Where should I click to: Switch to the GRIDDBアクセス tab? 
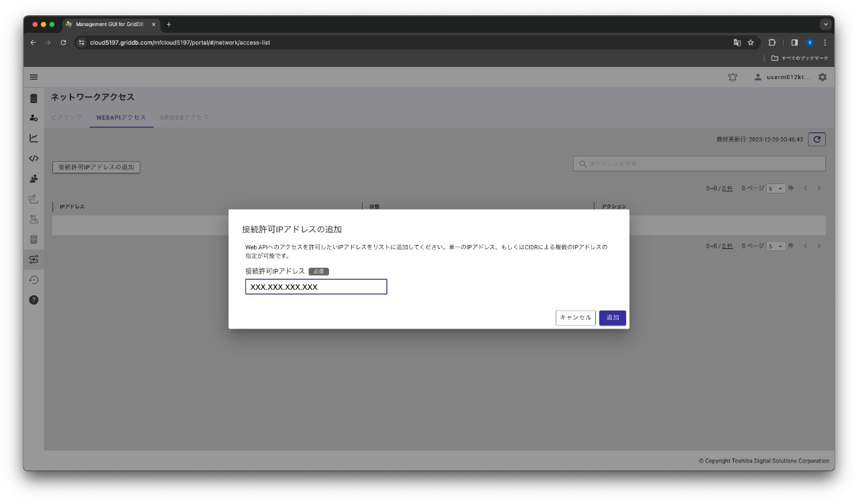pyautogui.click(x=184, y=117)
